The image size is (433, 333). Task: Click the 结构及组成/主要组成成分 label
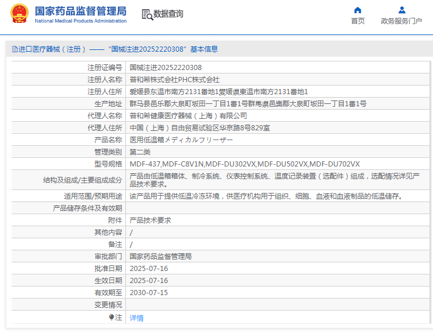coord(83,180)
